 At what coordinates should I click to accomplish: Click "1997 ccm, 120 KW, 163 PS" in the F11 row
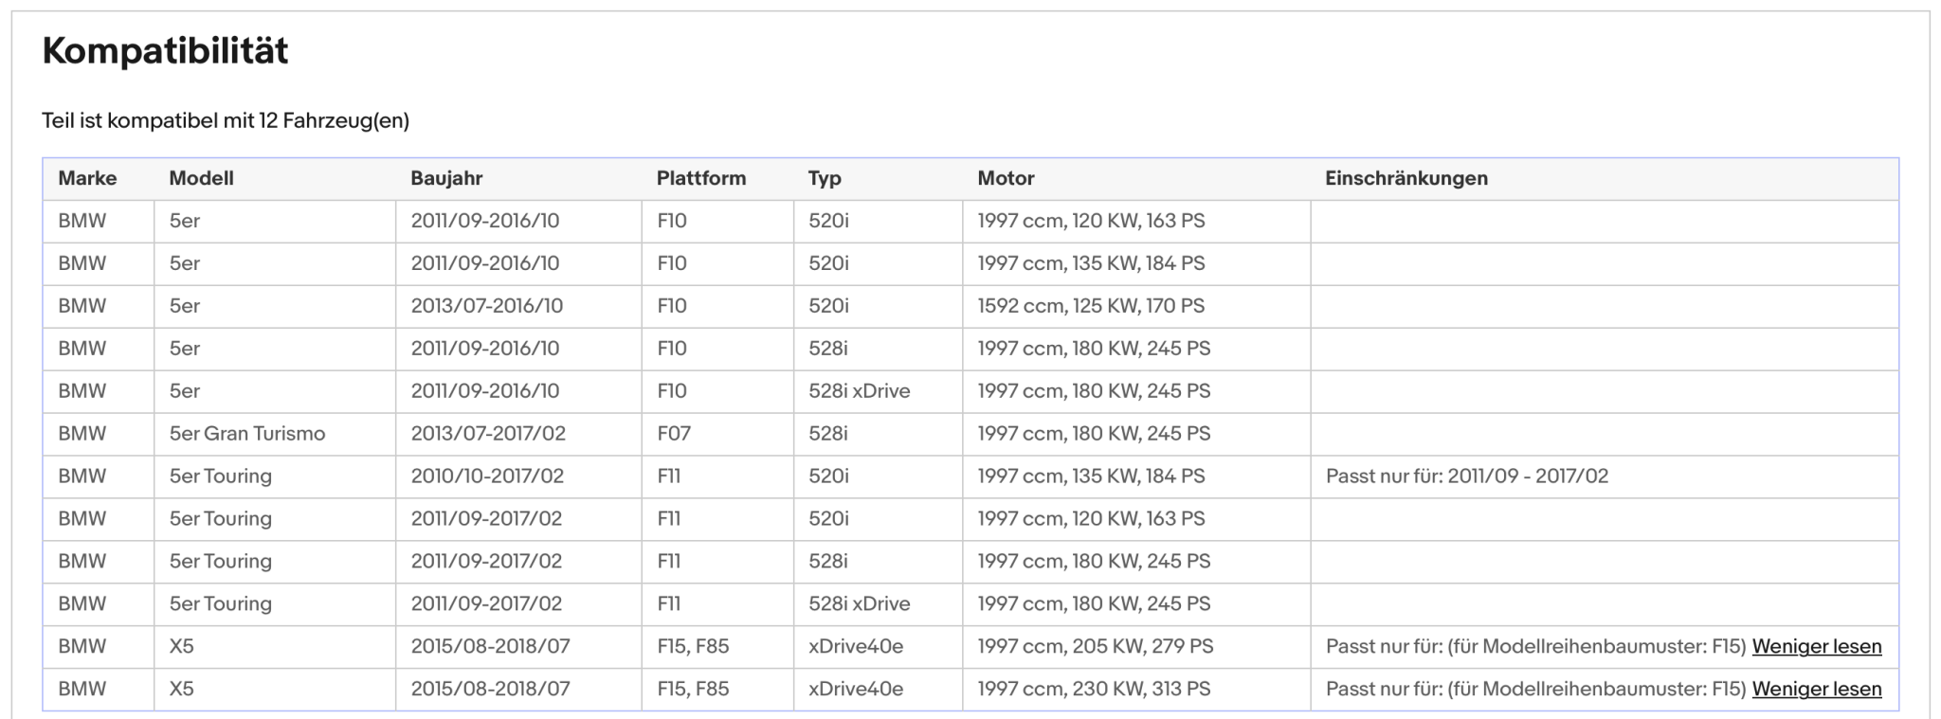pyautogui.click(x=1091, y=519)
